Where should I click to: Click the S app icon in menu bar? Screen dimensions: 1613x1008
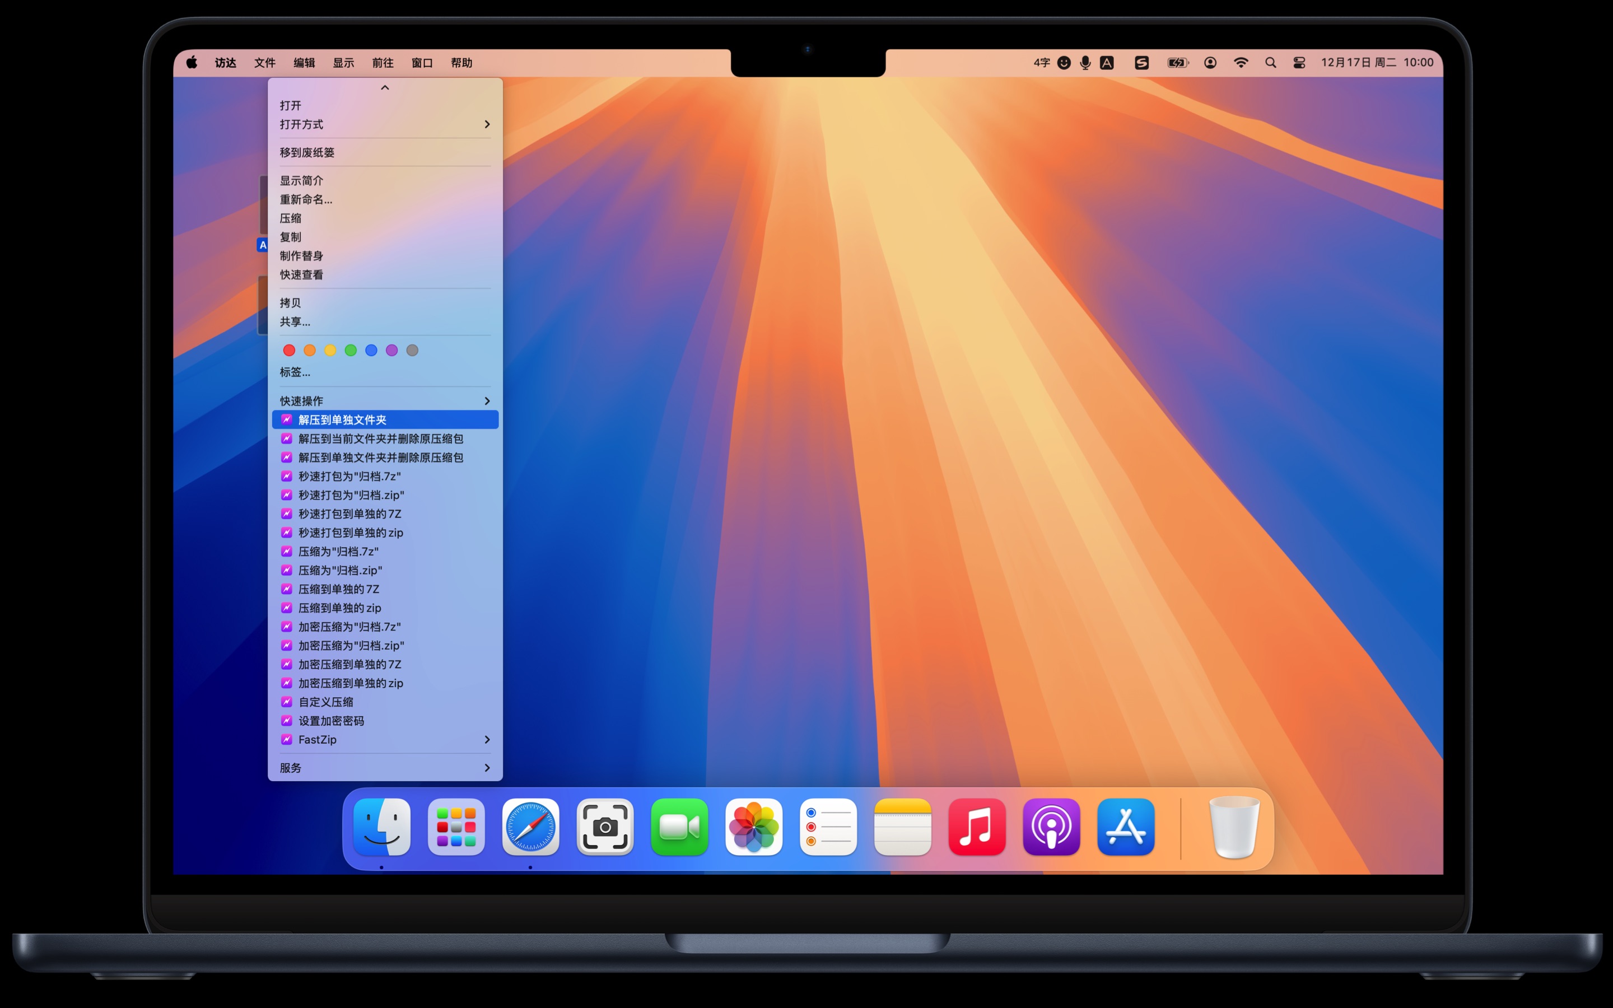(1142, 63)
